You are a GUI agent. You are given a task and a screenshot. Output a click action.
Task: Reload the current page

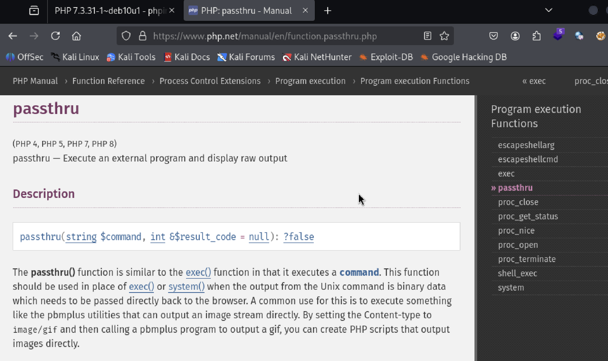(x=55, y=36)
